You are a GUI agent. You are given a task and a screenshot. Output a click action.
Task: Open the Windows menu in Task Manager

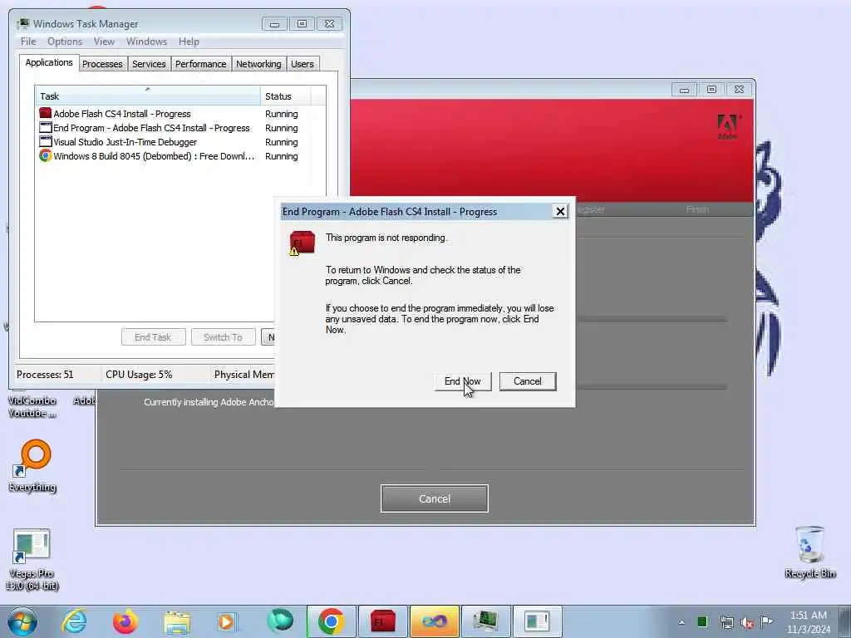click(x=146, y=42)
